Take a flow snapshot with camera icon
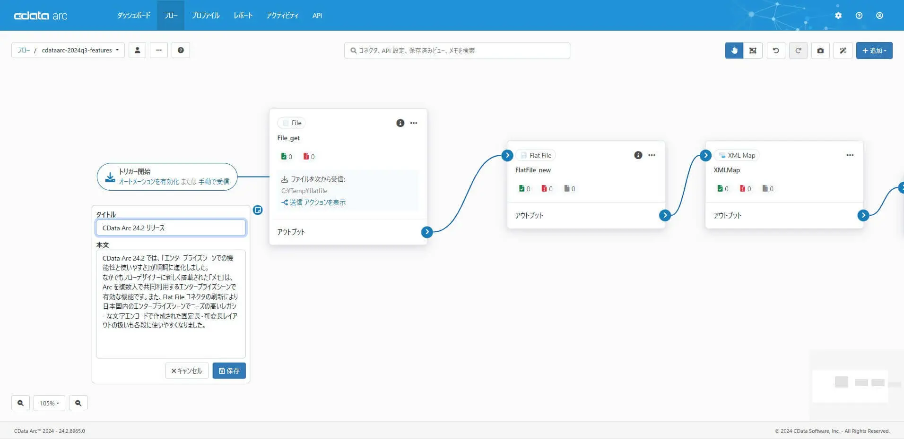The width and height of the screenshot is (904, 439). pyautogui.click(x=820, y=51)
